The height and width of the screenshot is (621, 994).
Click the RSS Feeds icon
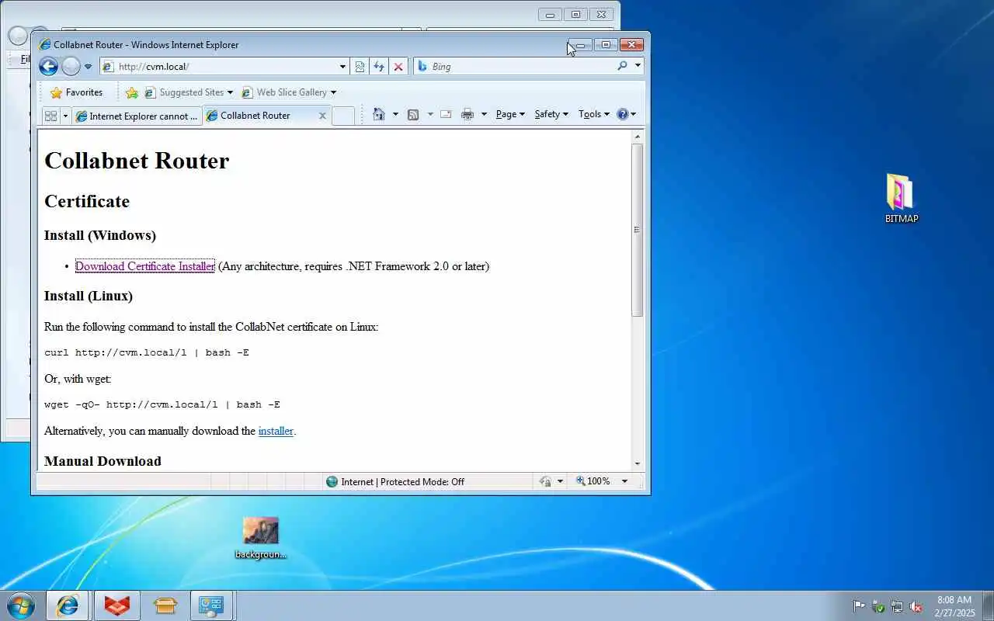pyautogui.click(x=413, y=114)
